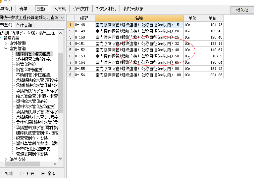Select row with code 8-150
Screen dimensions: 254x178
click(x=145, y=37)
